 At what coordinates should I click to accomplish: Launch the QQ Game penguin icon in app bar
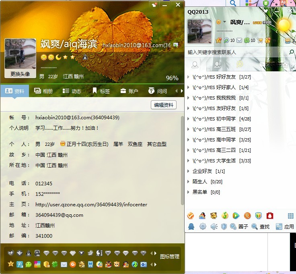point(202,216)
